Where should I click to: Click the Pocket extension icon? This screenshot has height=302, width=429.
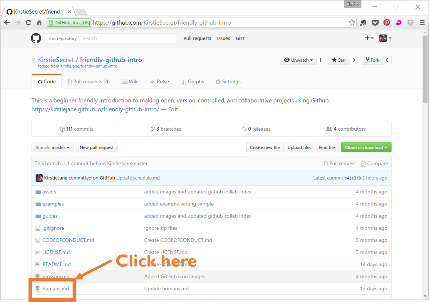pos(375,23)
